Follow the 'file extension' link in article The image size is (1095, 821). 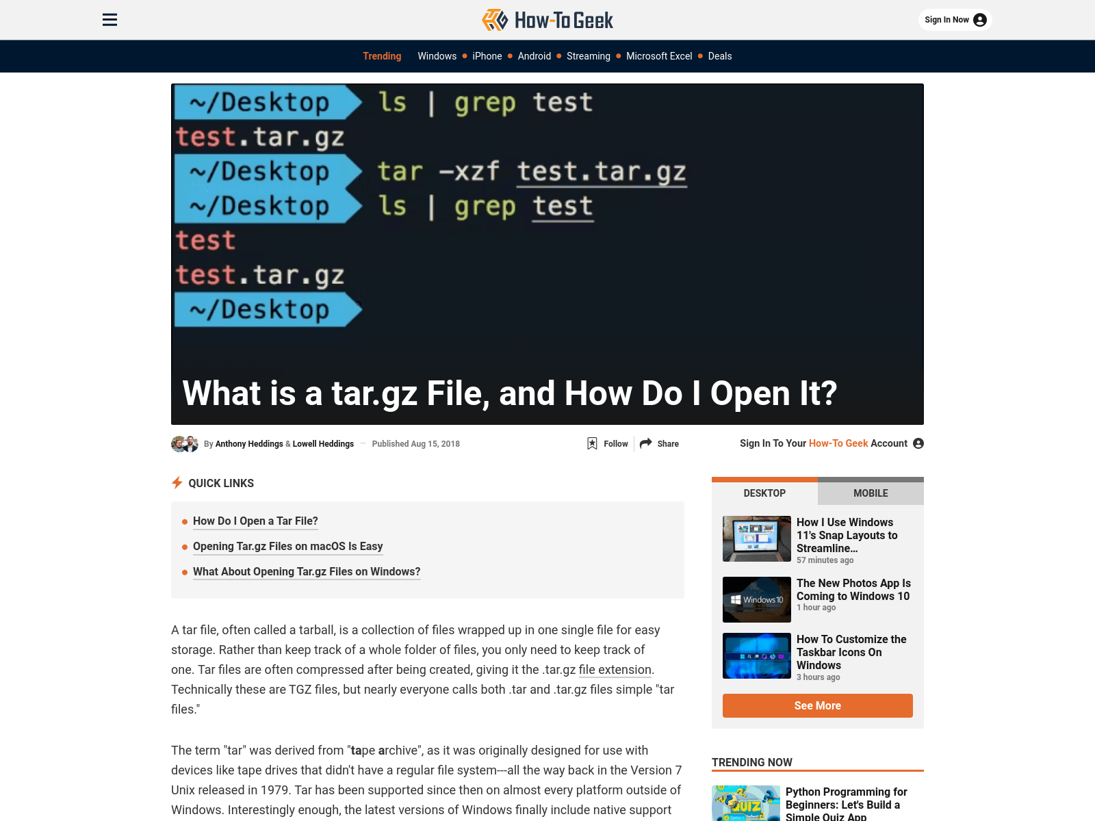pos(615,670)
